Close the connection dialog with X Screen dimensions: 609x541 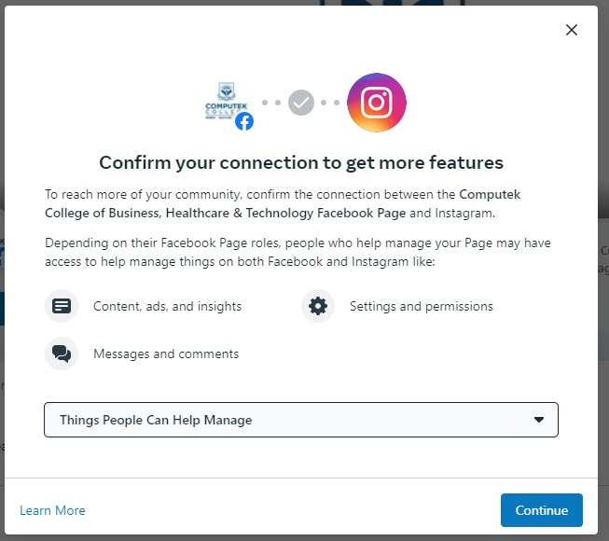(572, 30)
